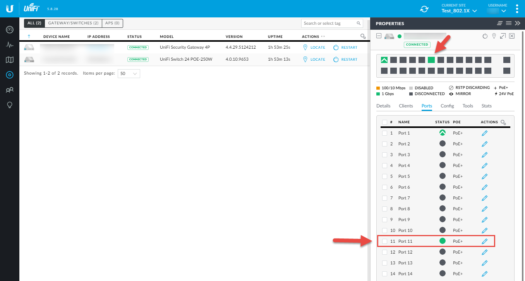Collapse properties panel with double chevron
This screenshot has height=281, width=525.
[518, 24]
